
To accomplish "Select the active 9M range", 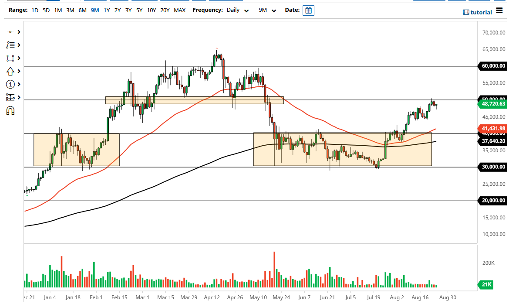I will 95,10.
